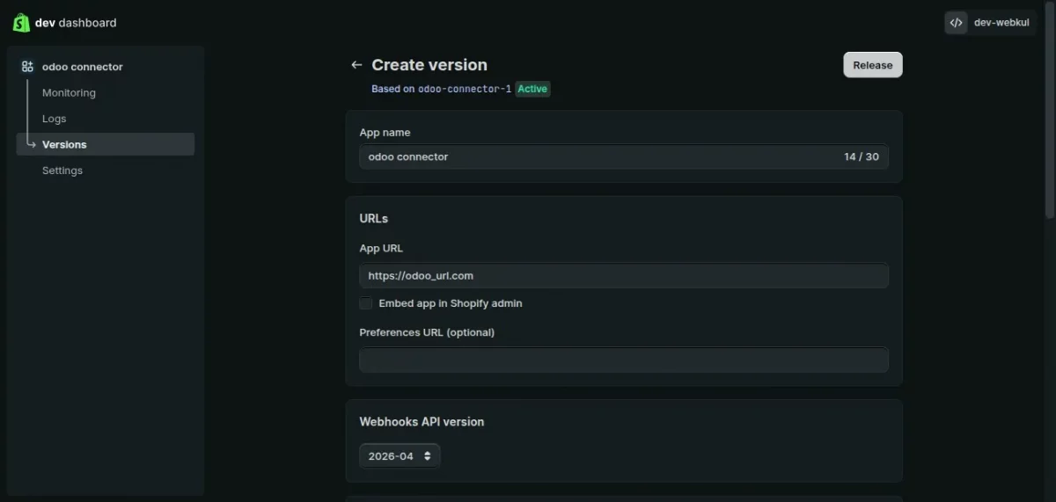Screen dimensions: 1056x502
Task: Click the URLs section heading
Action: [374, 218]
